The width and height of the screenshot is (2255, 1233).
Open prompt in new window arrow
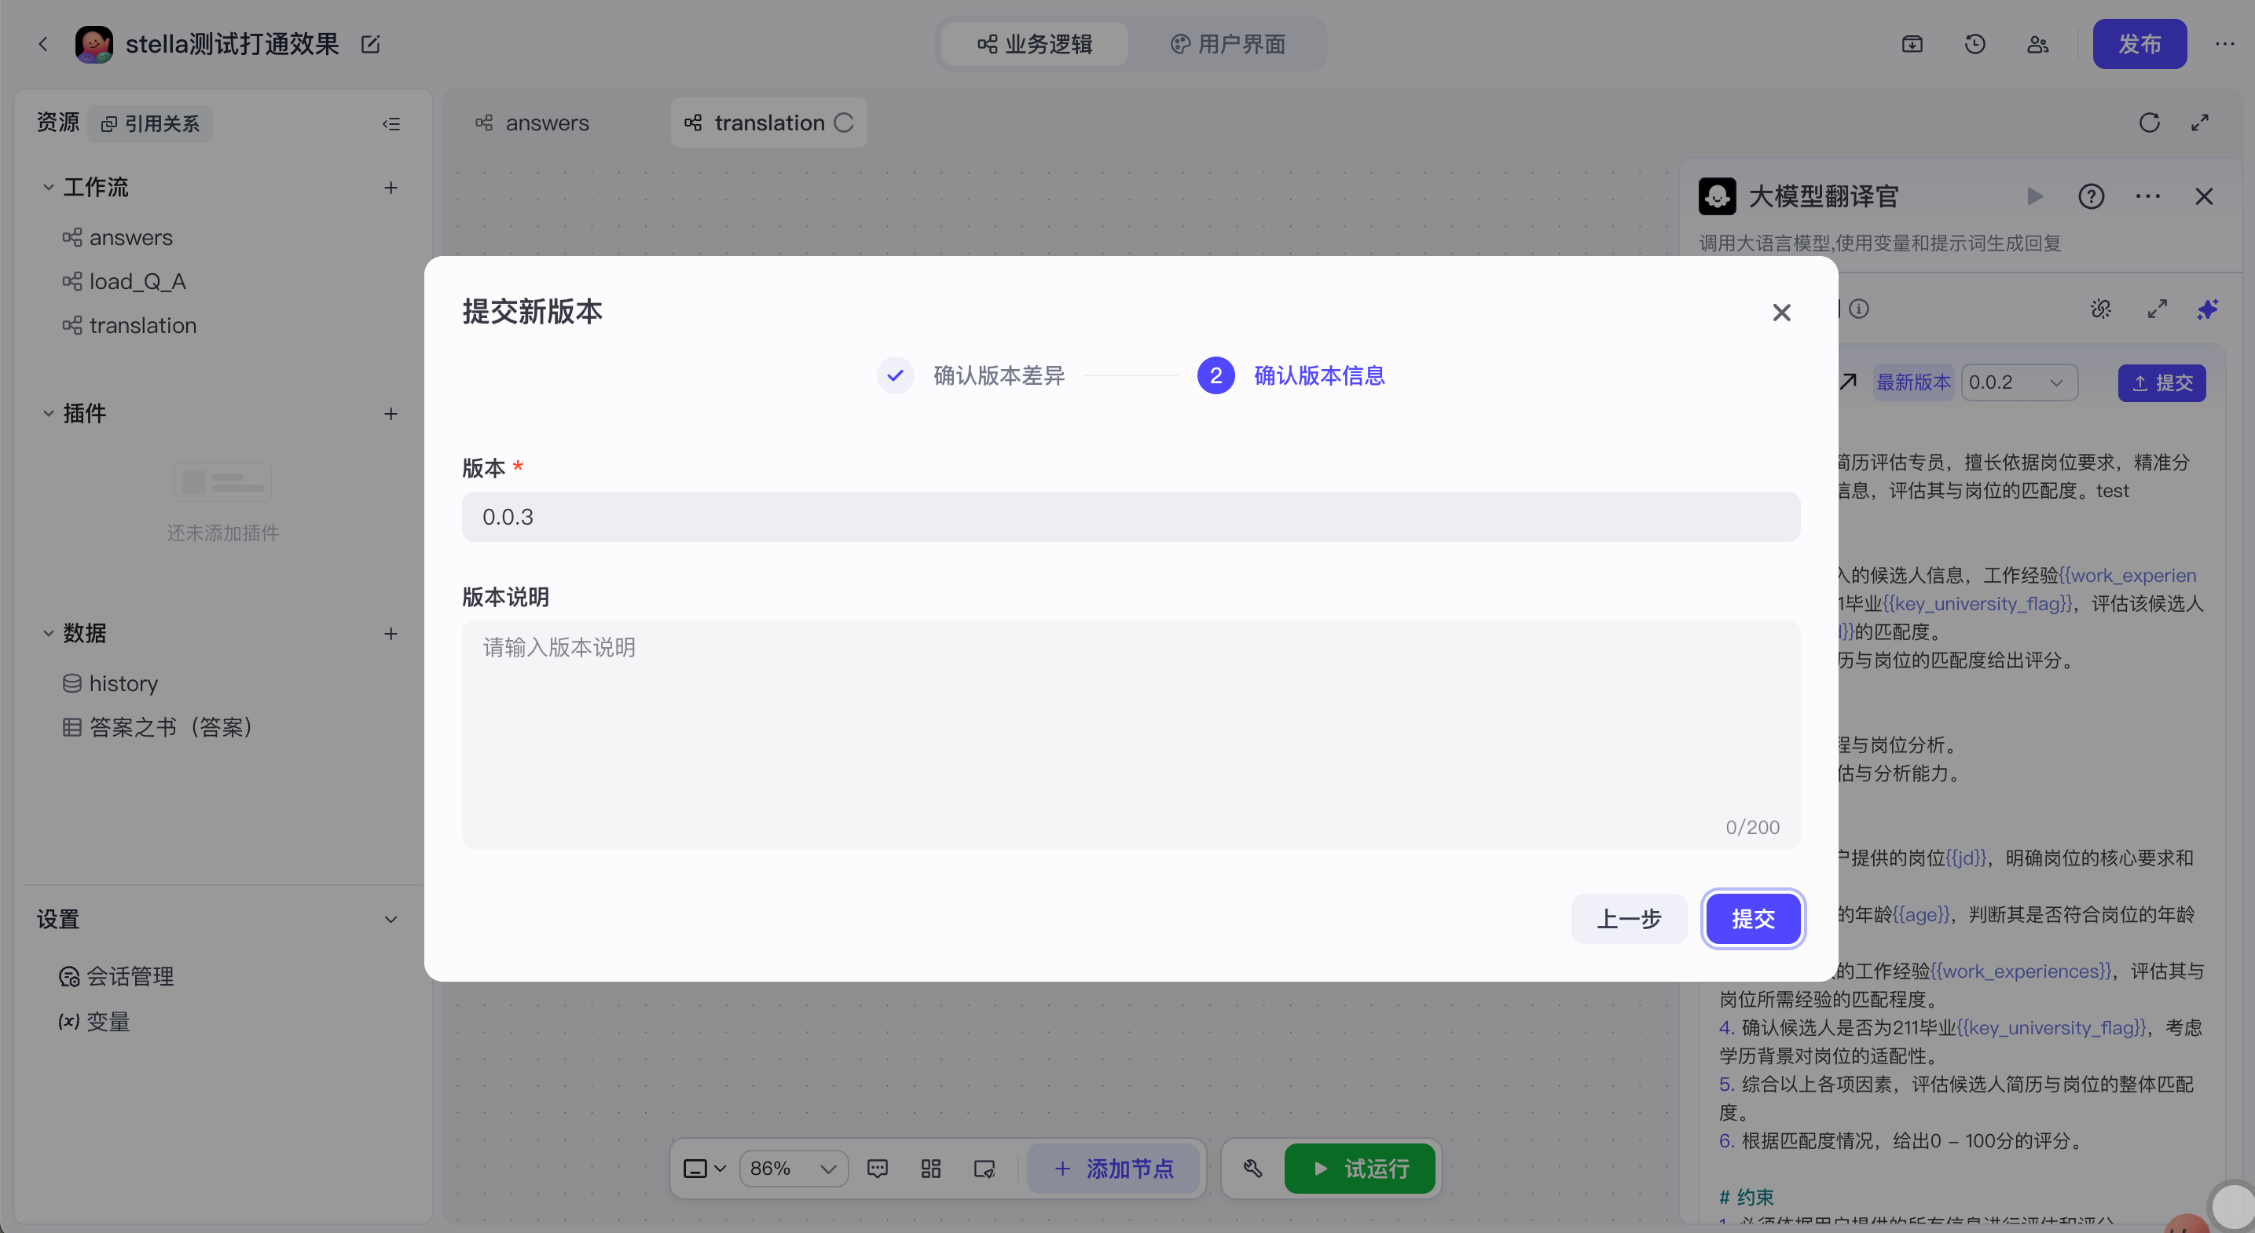[1848, 382]
